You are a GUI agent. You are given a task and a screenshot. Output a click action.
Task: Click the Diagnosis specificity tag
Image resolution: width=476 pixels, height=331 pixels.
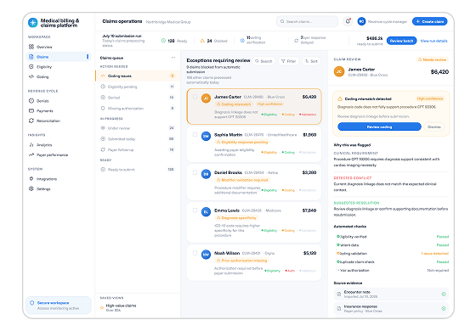[x=236, y=218]
